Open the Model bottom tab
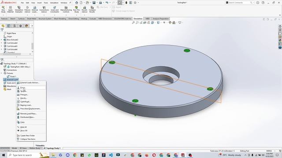Image resolution: width=282 pixels, height=158 pixels. tap(14, 148)
